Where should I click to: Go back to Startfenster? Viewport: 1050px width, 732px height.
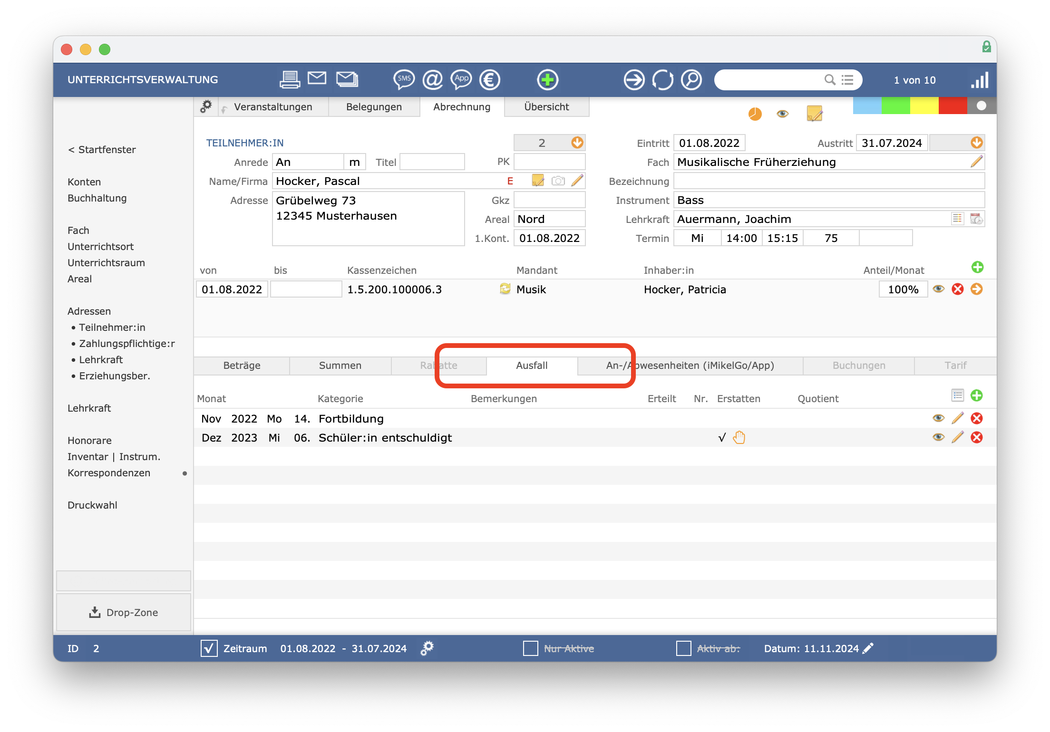pos(102,150)
